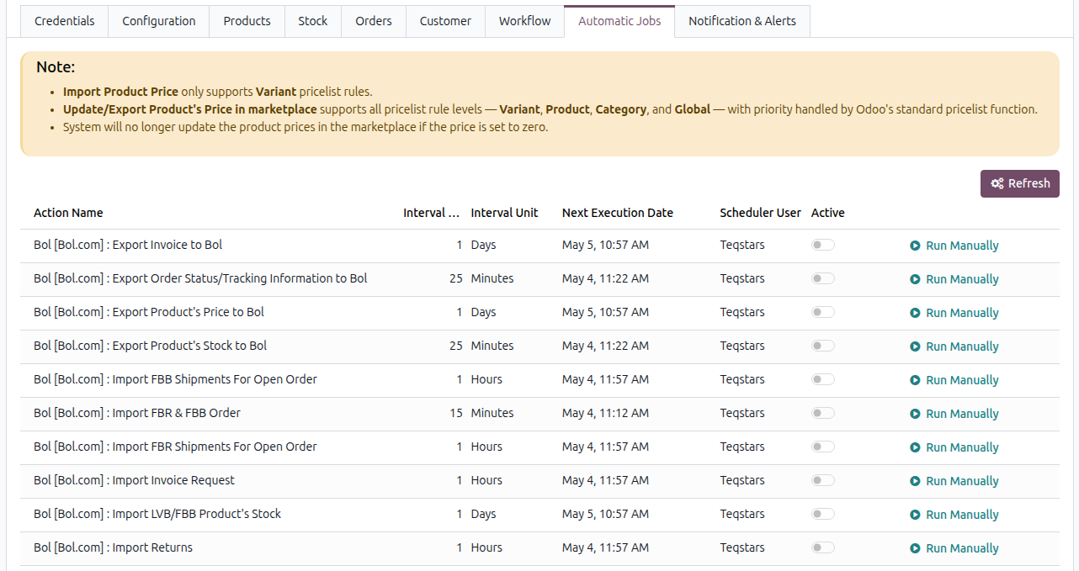
Task: Click 'Days' unit in Import LVB/FBB Product's Stock row
Action: point(483,514)
